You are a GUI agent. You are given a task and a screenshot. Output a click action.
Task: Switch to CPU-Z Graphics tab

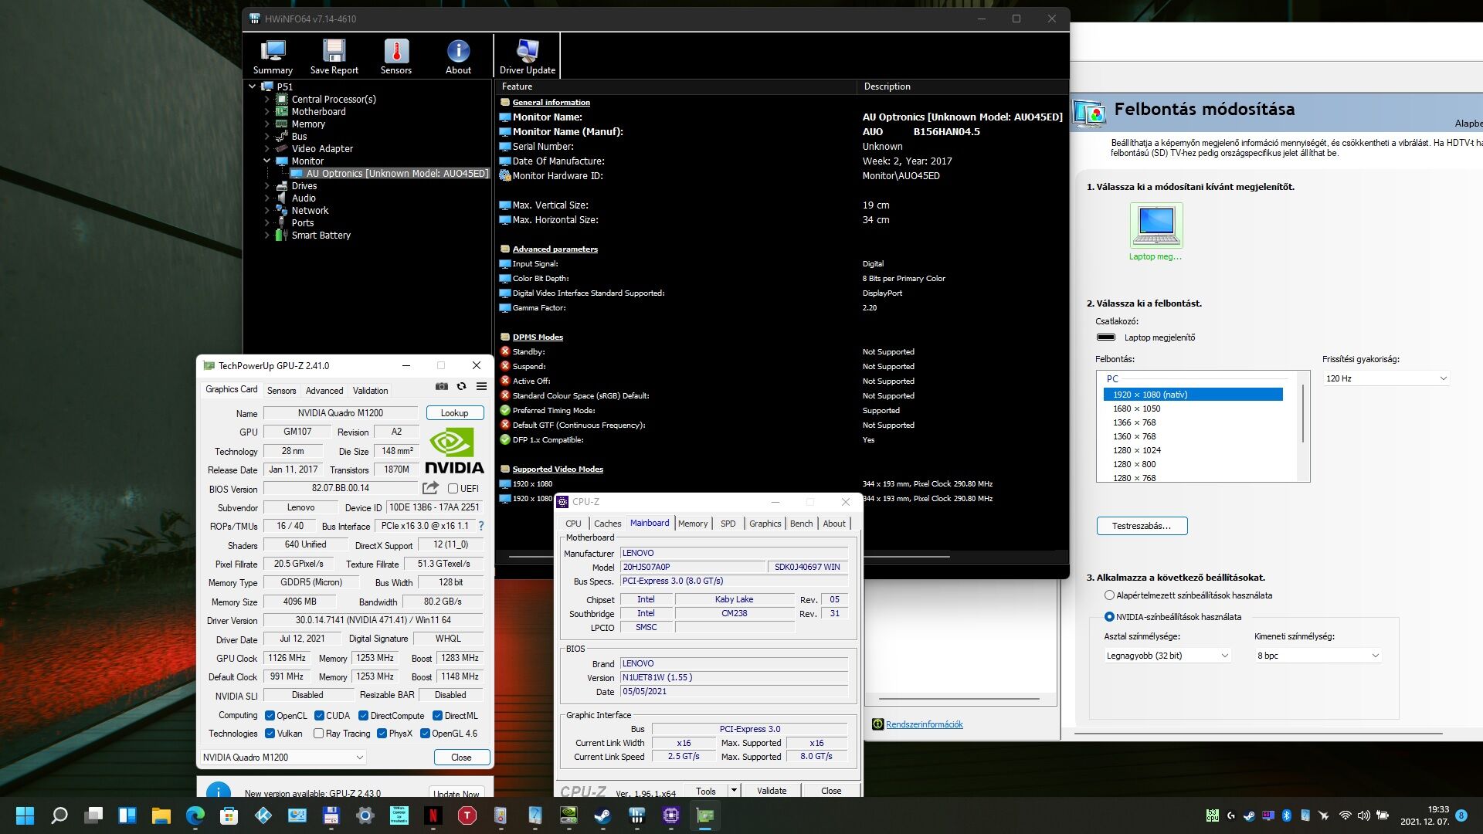tap(765, 524)
